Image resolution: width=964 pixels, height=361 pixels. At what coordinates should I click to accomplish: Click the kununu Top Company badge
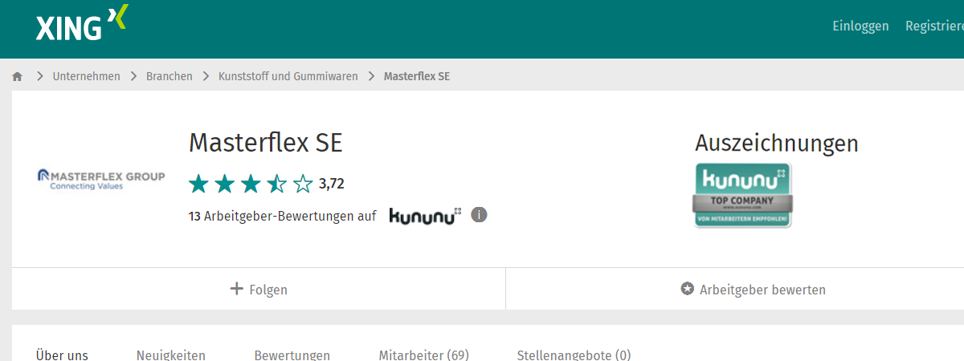pos(742,196)
